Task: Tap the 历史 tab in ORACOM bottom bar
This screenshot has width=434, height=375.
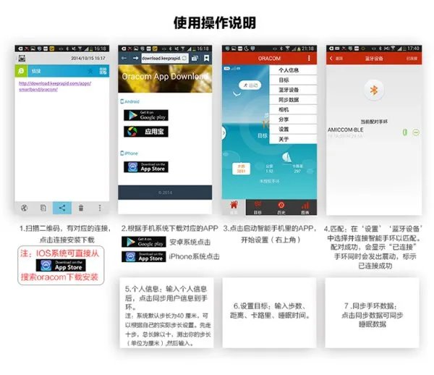Action: (281, 207)
